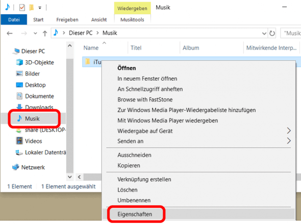Open the recent locations dropdown arrow
The image size is (301, 224).
(x=35, y=33)
